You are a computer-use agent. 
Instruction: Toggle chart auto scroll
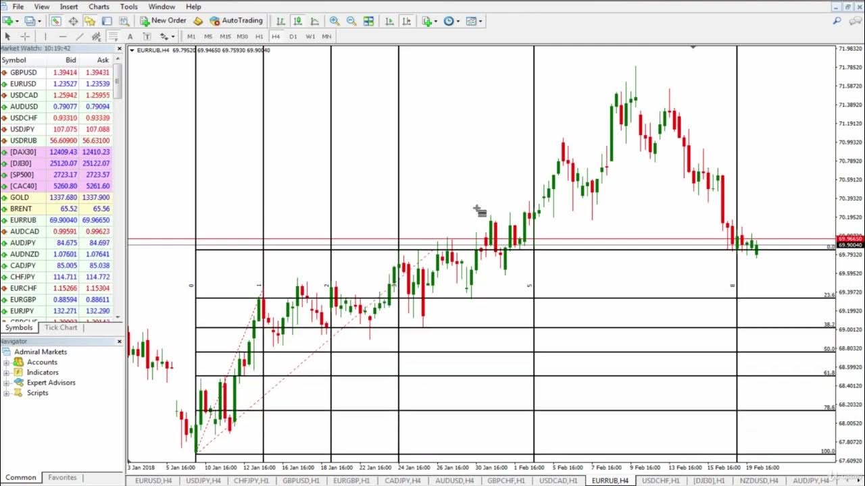coord(389,21)
